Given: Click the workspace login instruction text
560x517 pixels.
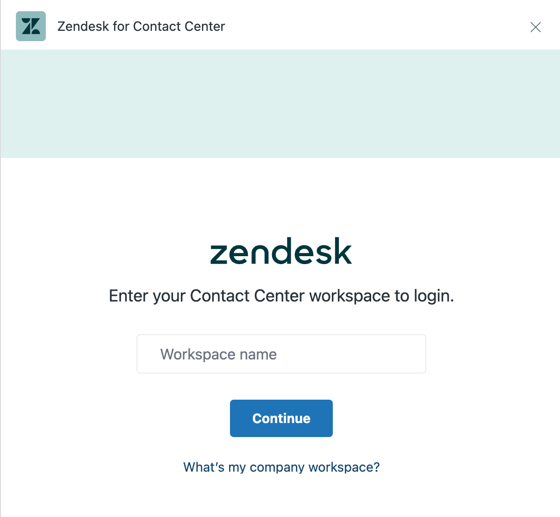Looking at the screenshot, I should coord(281,296).
